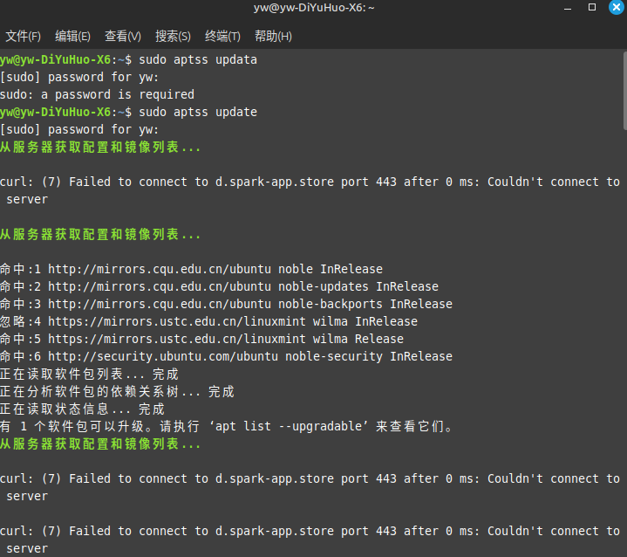Click the 'sudo aptss update' command text
627x557 pixels.
coord(198,112)
